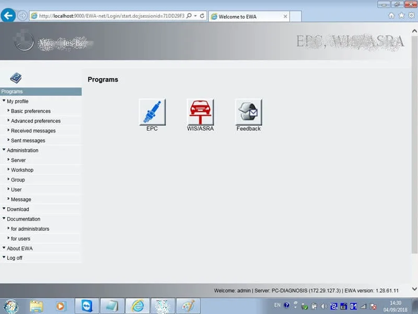Select the Welcome to EWA tab

point(249,17)
